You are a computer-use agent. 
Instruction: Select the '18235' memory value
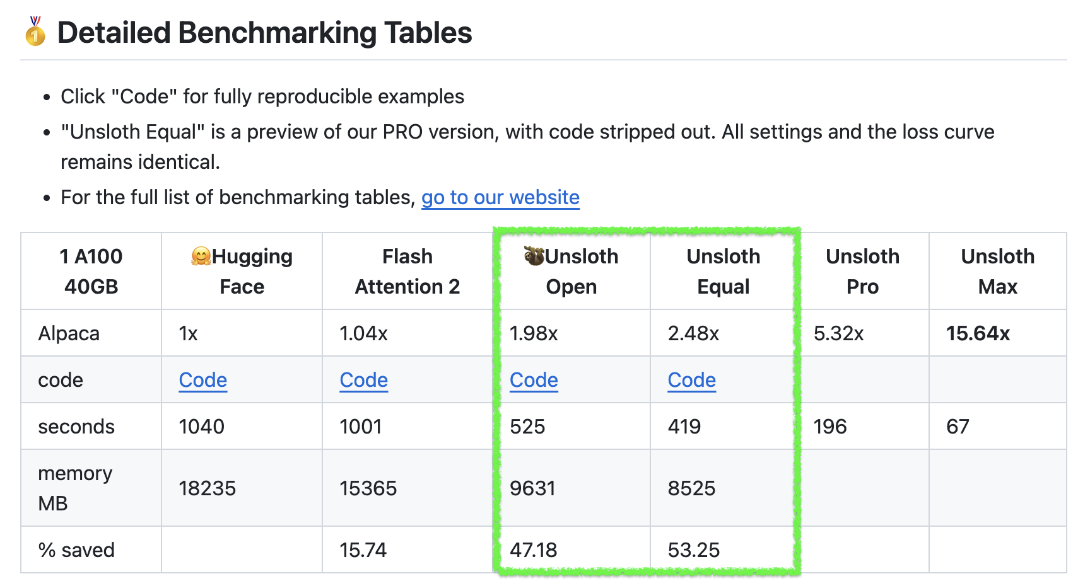coord(208,488)
